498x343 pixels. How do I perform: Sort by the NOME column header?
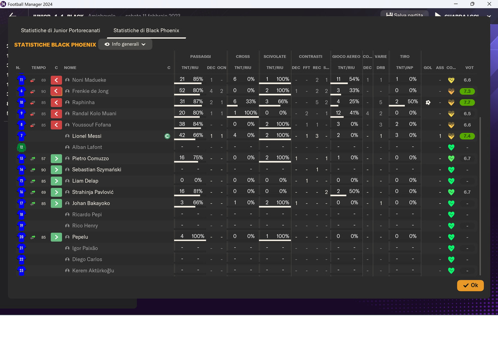(x=70, y=68)
